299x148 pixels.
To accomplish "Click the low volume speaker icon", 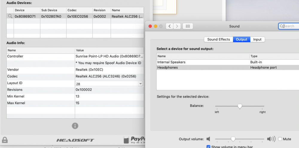I will click(208, 139).
